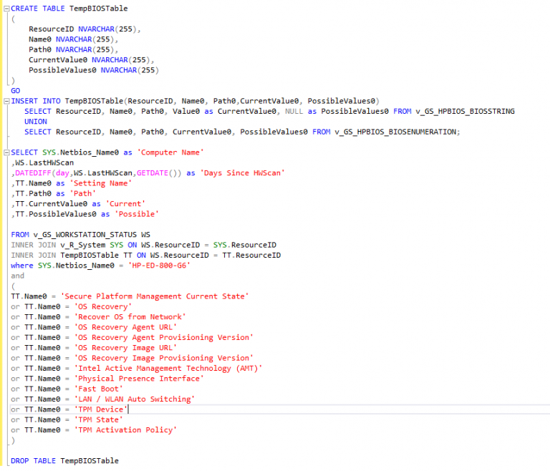This screenshot has width=550, height=471.
Task: Click 'Intel Active Management Technology (AMT)' string
Action: tap(168, 368)
